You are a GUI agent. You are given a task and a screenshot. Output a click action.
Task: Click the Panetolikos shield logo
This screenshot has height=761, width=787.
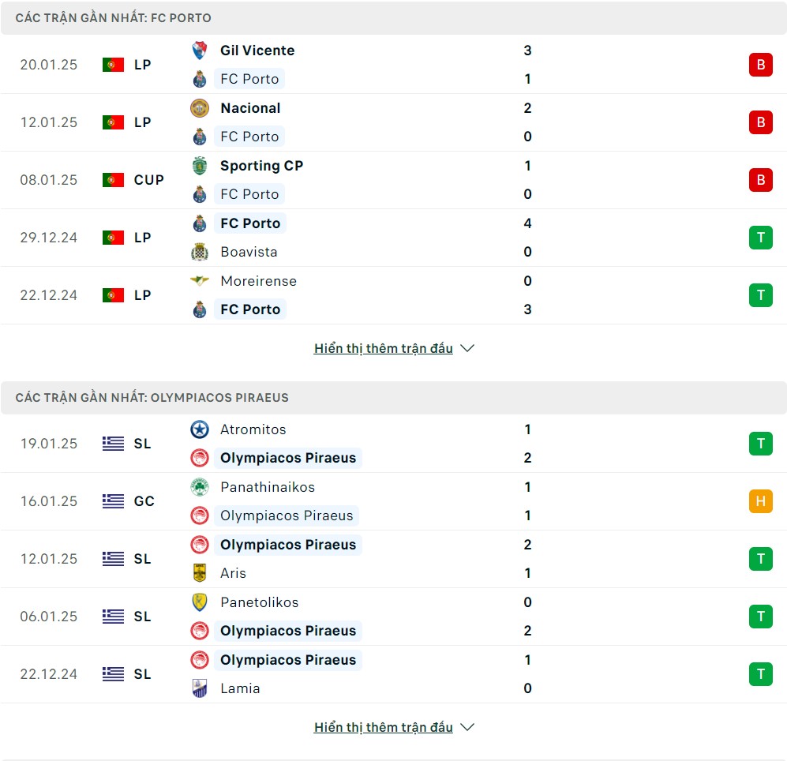pos(200,602)
